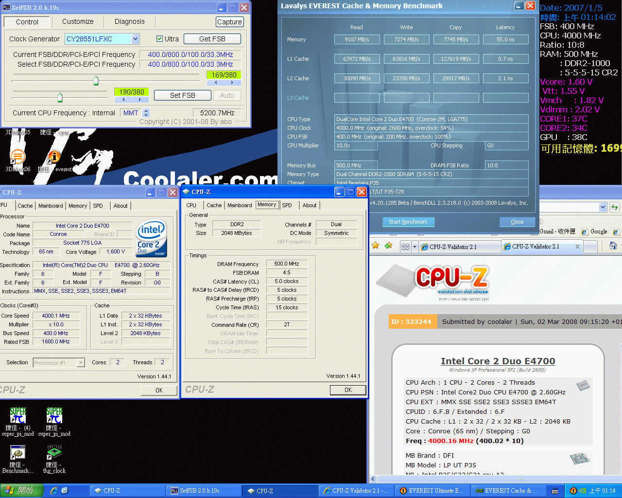622x498 pixels.
Task: Click the DRAM Frequency 500.0 MHz value
Action: [x=287, y=264]
